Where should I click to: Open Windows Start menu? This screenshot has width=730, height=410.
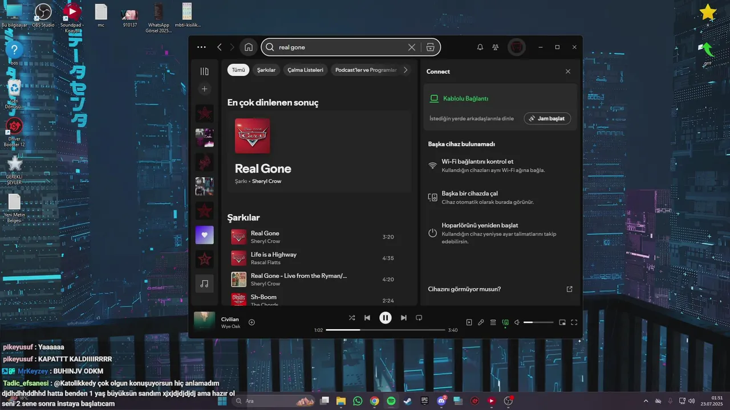222,401
